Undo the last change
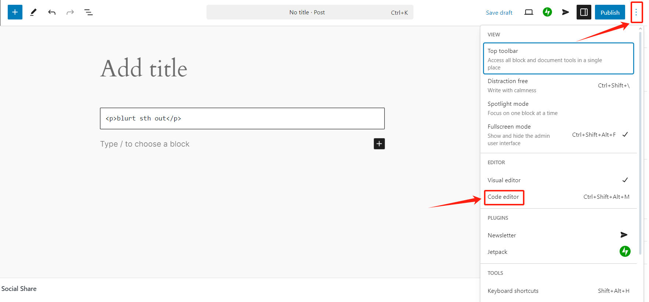This screenshot has width=649, height=302. [52, 12]
